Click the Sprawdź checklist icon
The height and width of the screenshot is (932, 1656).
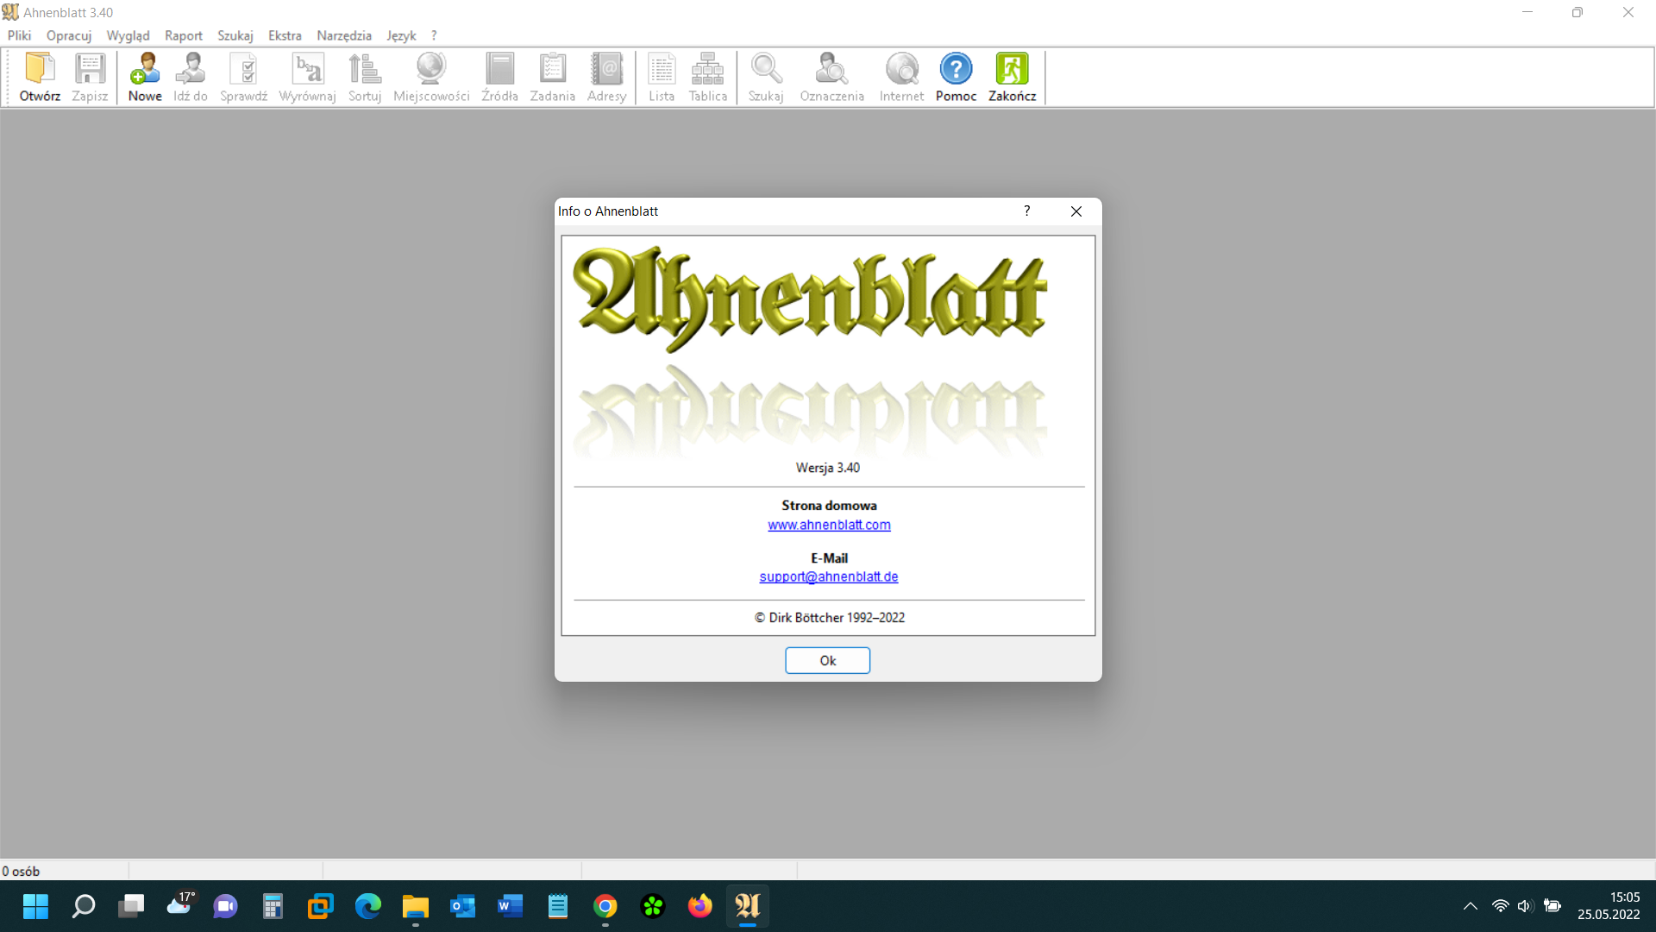[244, 69]
